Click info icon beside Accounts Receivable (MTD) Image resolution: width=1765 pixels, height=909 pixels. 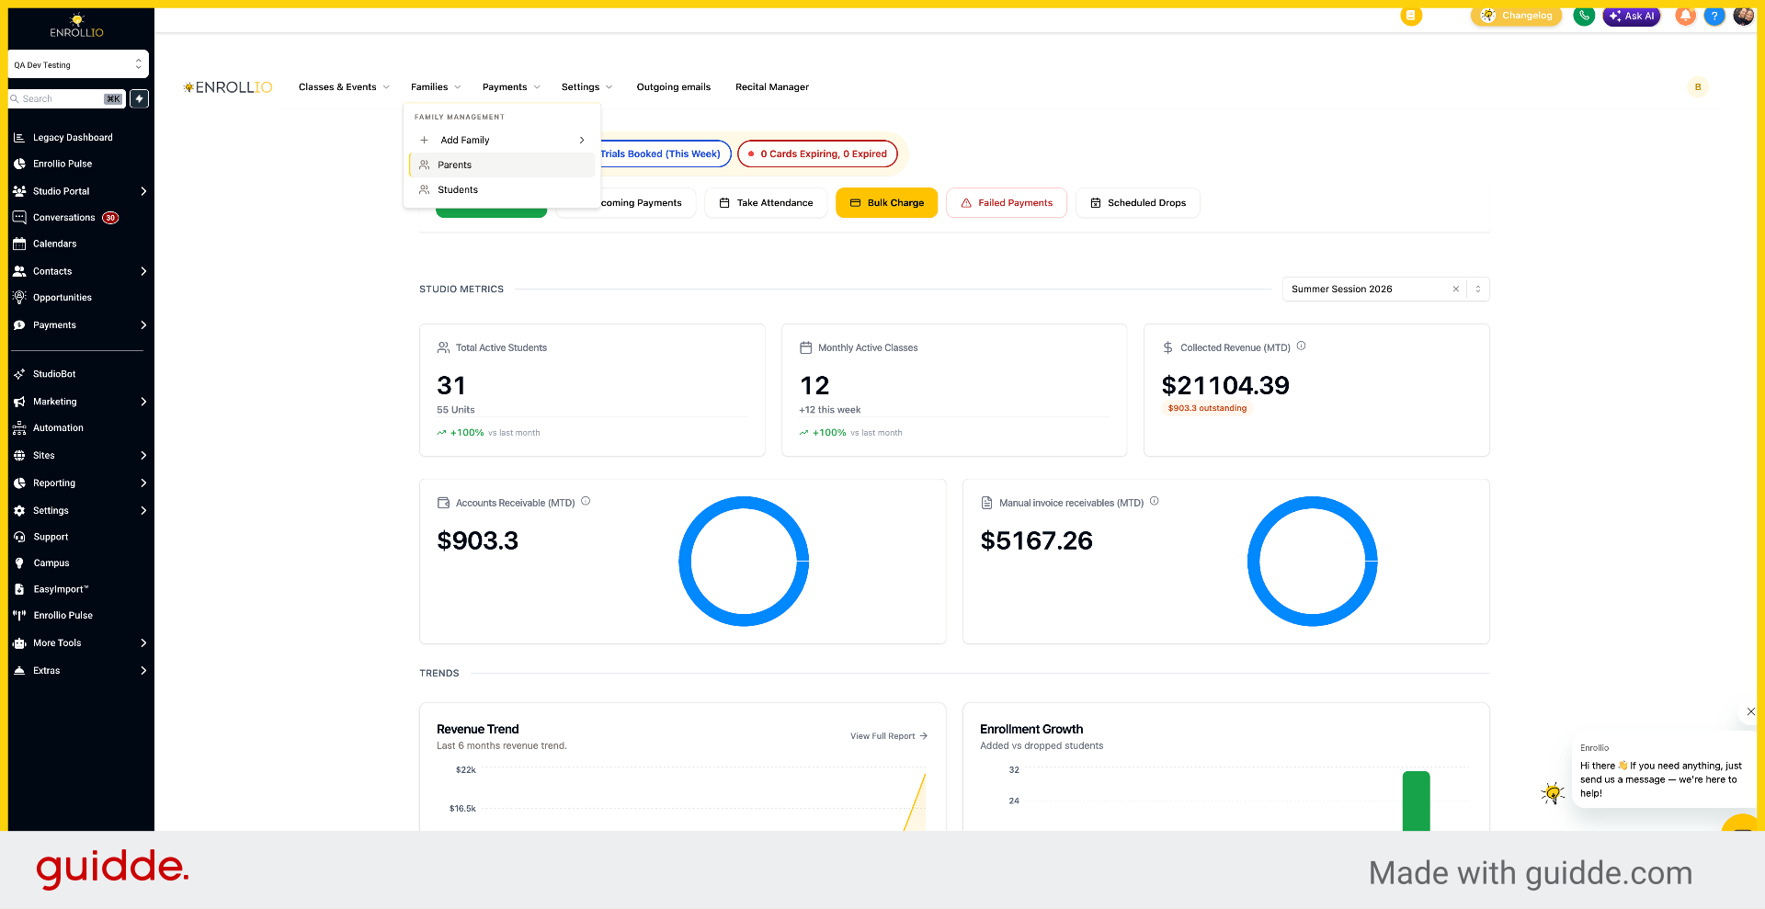(x=586, y=502)
